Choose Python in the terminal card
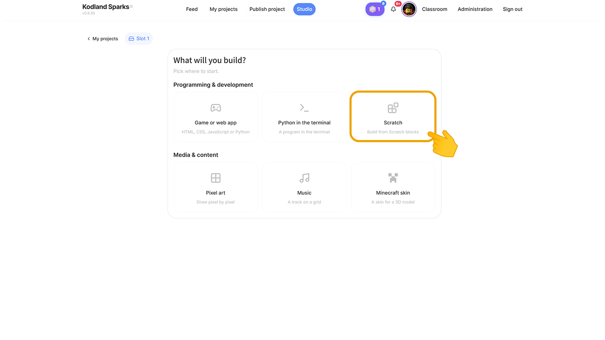The width and height of the screenshot is (605, 340). coord(304,117)
